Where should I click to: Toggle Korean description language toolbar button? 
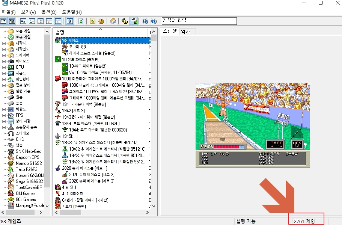70,21
